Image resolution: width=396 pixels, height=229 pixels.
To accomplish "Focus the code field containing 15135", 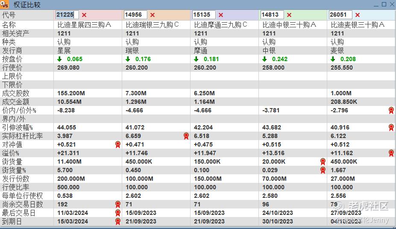I will (x=204, y=15).
